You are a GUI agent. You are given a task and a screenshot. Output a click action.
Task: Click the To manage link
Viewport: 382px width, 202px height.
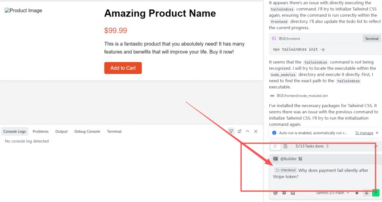point(364,133)
